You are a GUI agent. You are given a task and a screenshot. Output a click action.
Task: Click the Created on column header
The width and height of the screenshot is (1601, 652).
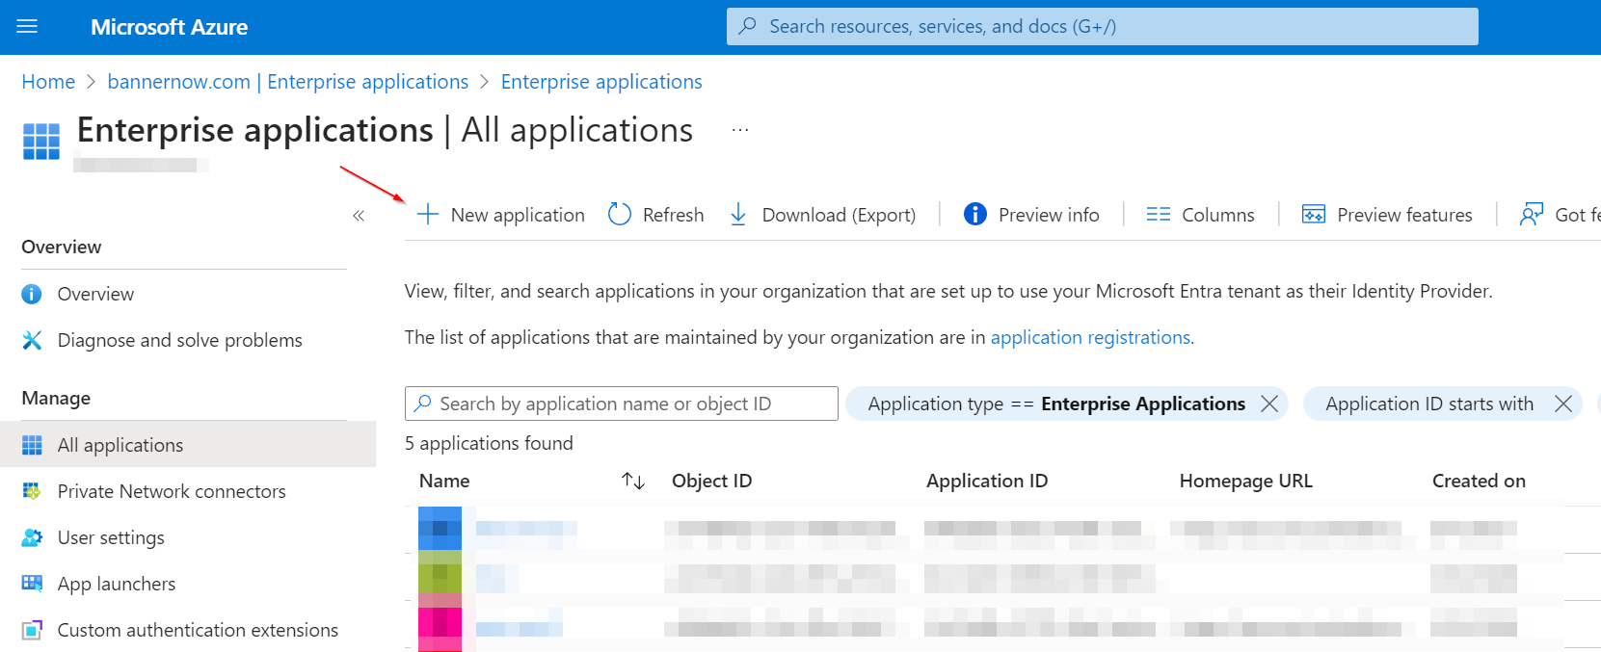pyautogui.click(x=1479, y=481)
